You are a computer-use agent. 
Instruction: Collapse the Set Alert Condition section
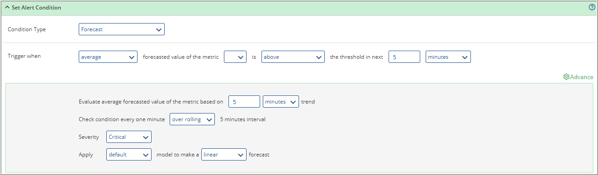7,8
